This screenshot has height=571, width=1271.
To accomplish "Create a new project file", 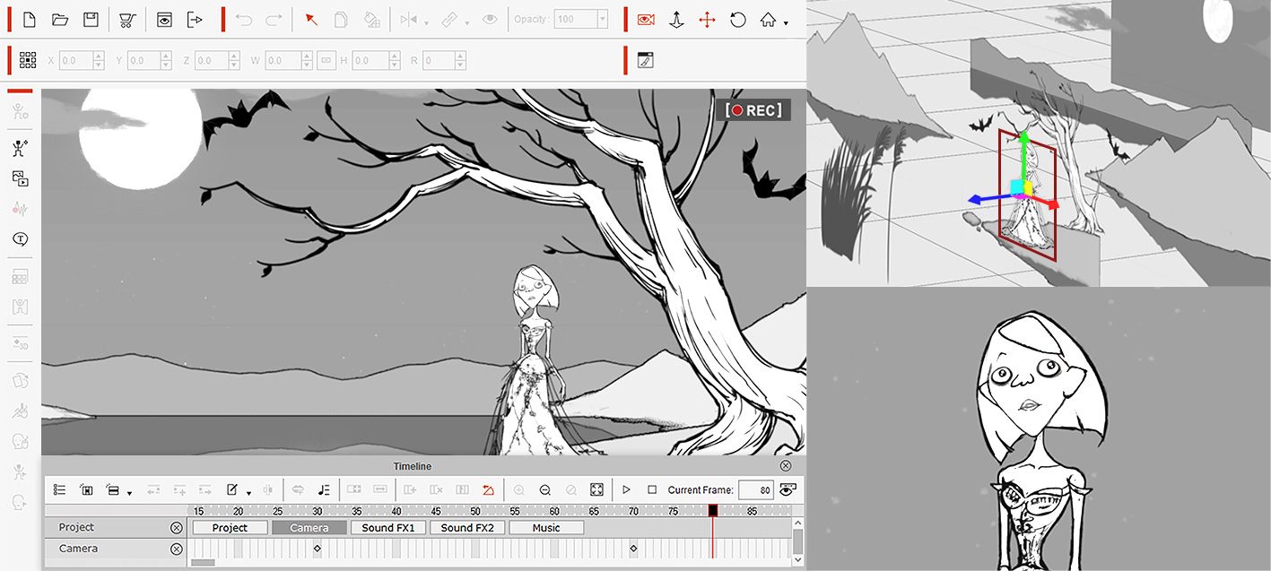I will click(29, 20).
